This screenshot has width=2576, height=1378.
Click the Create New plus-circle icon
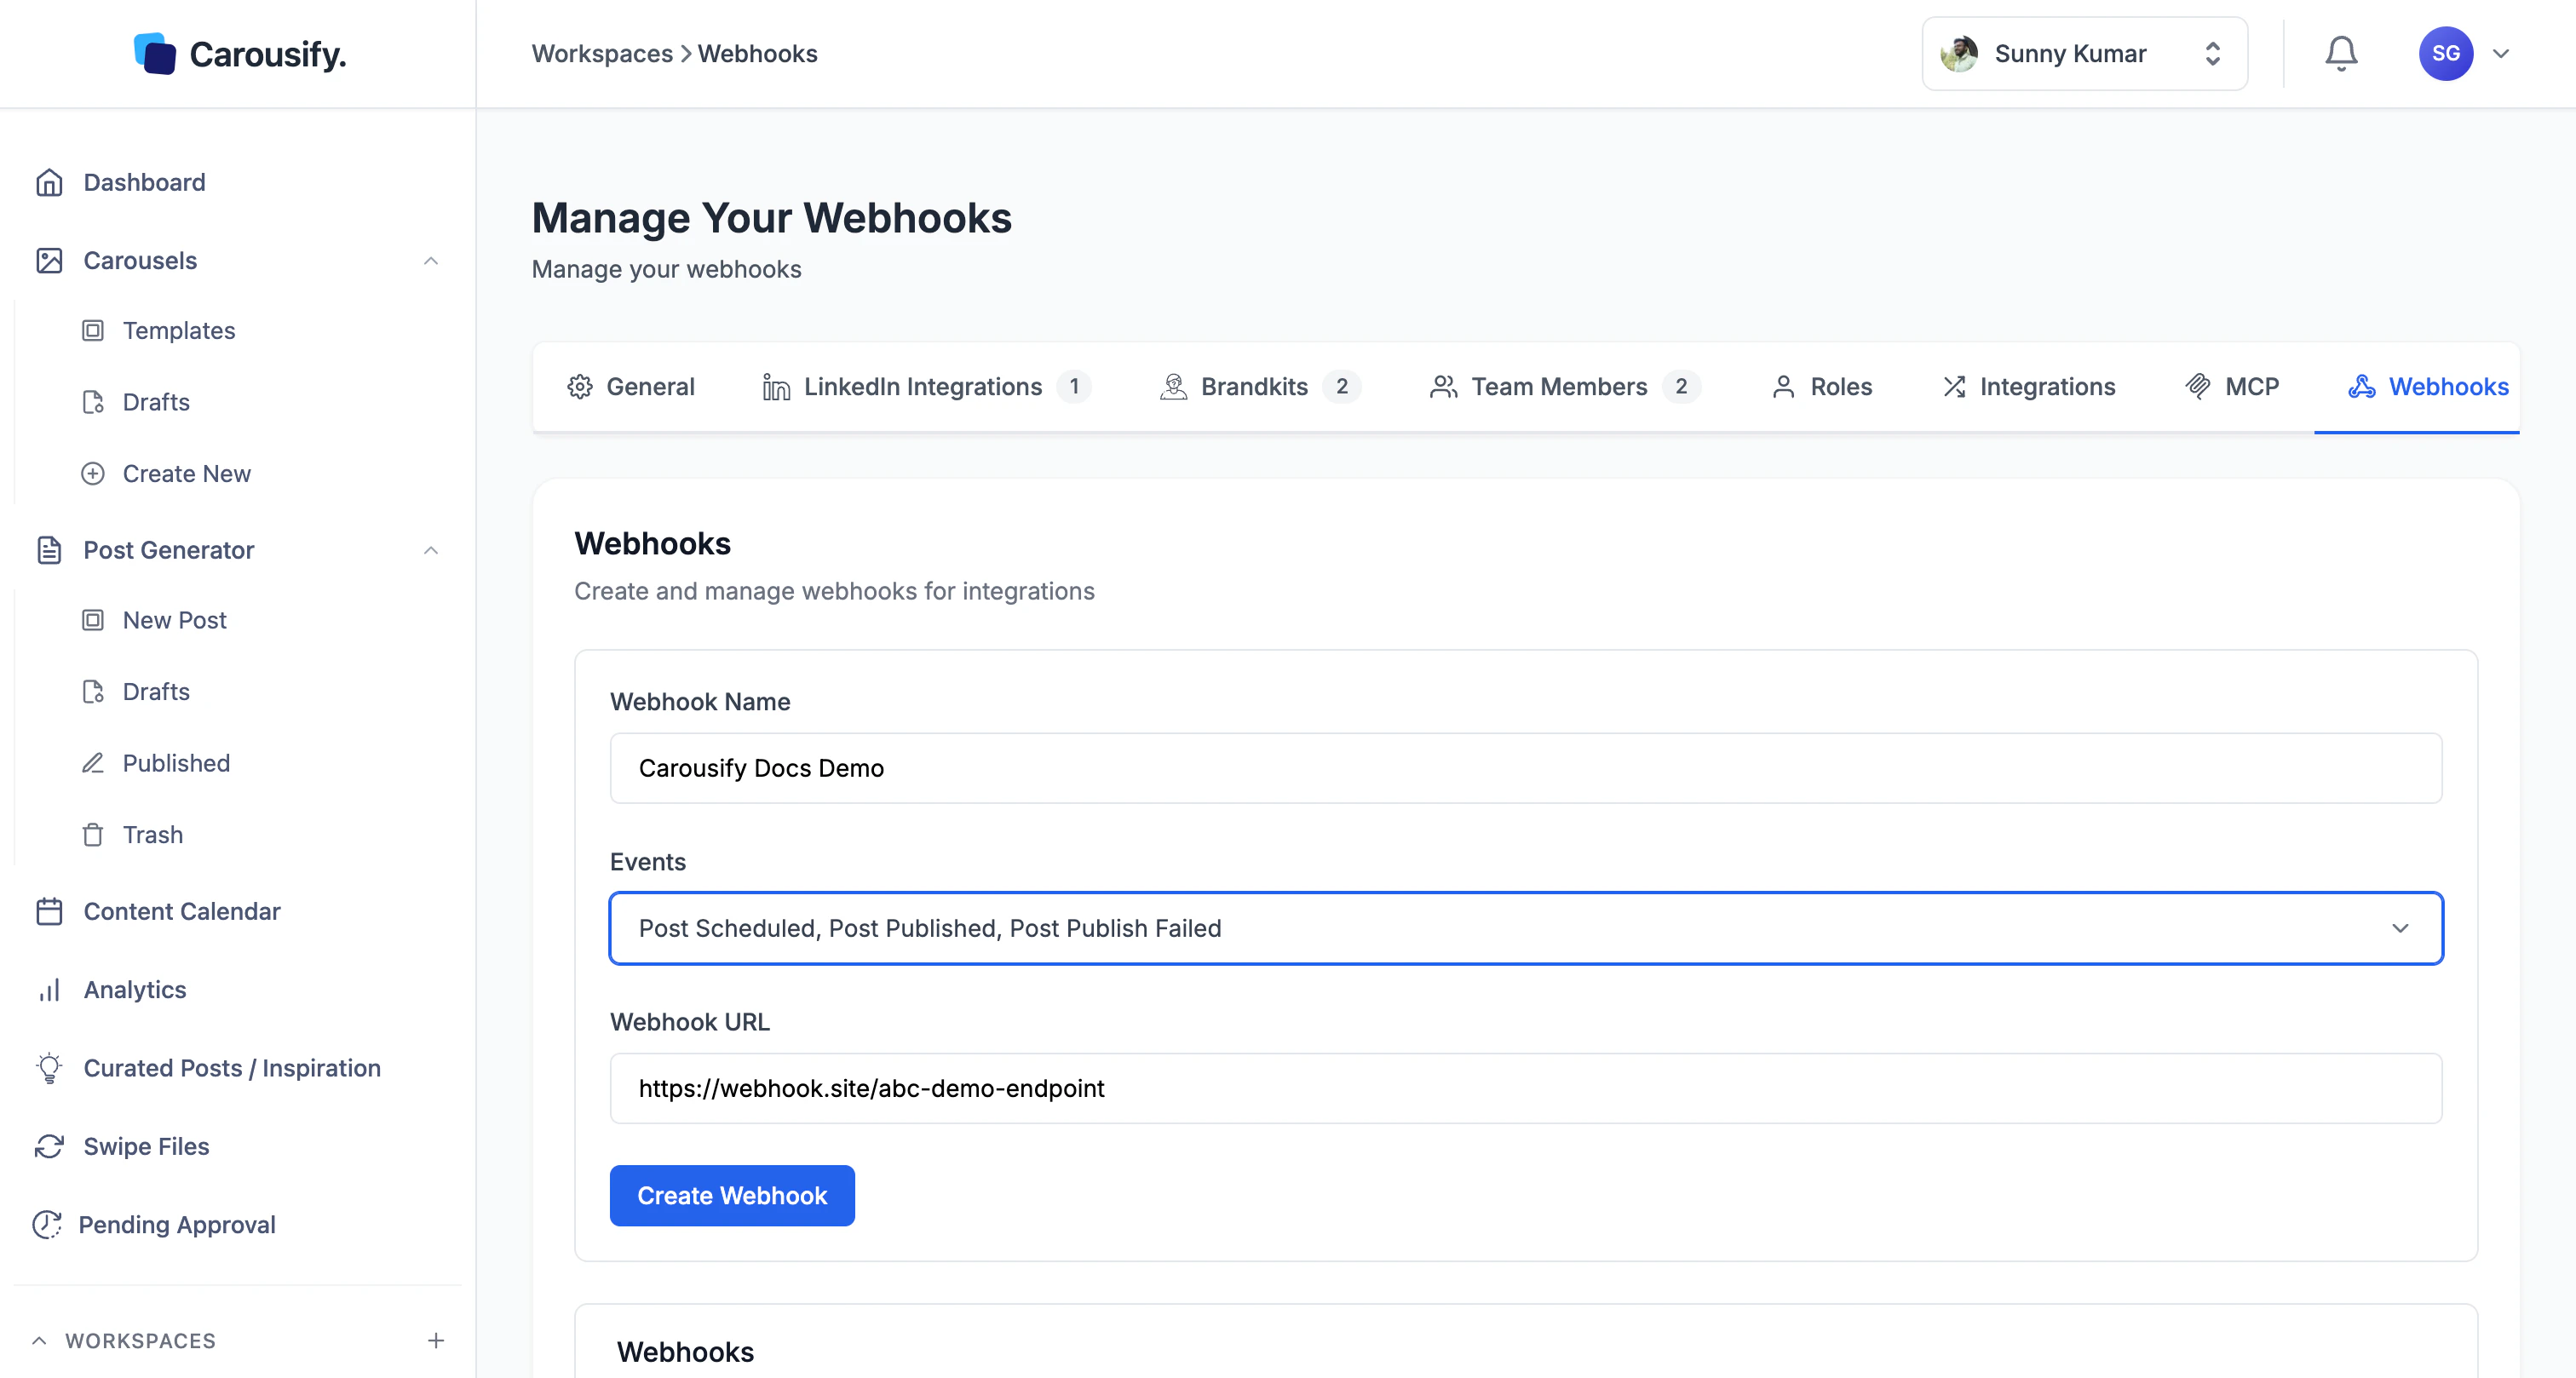pos(93,474)
